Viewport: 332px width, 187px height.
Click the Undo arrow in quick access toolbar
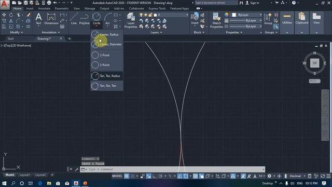click(55, 3)
